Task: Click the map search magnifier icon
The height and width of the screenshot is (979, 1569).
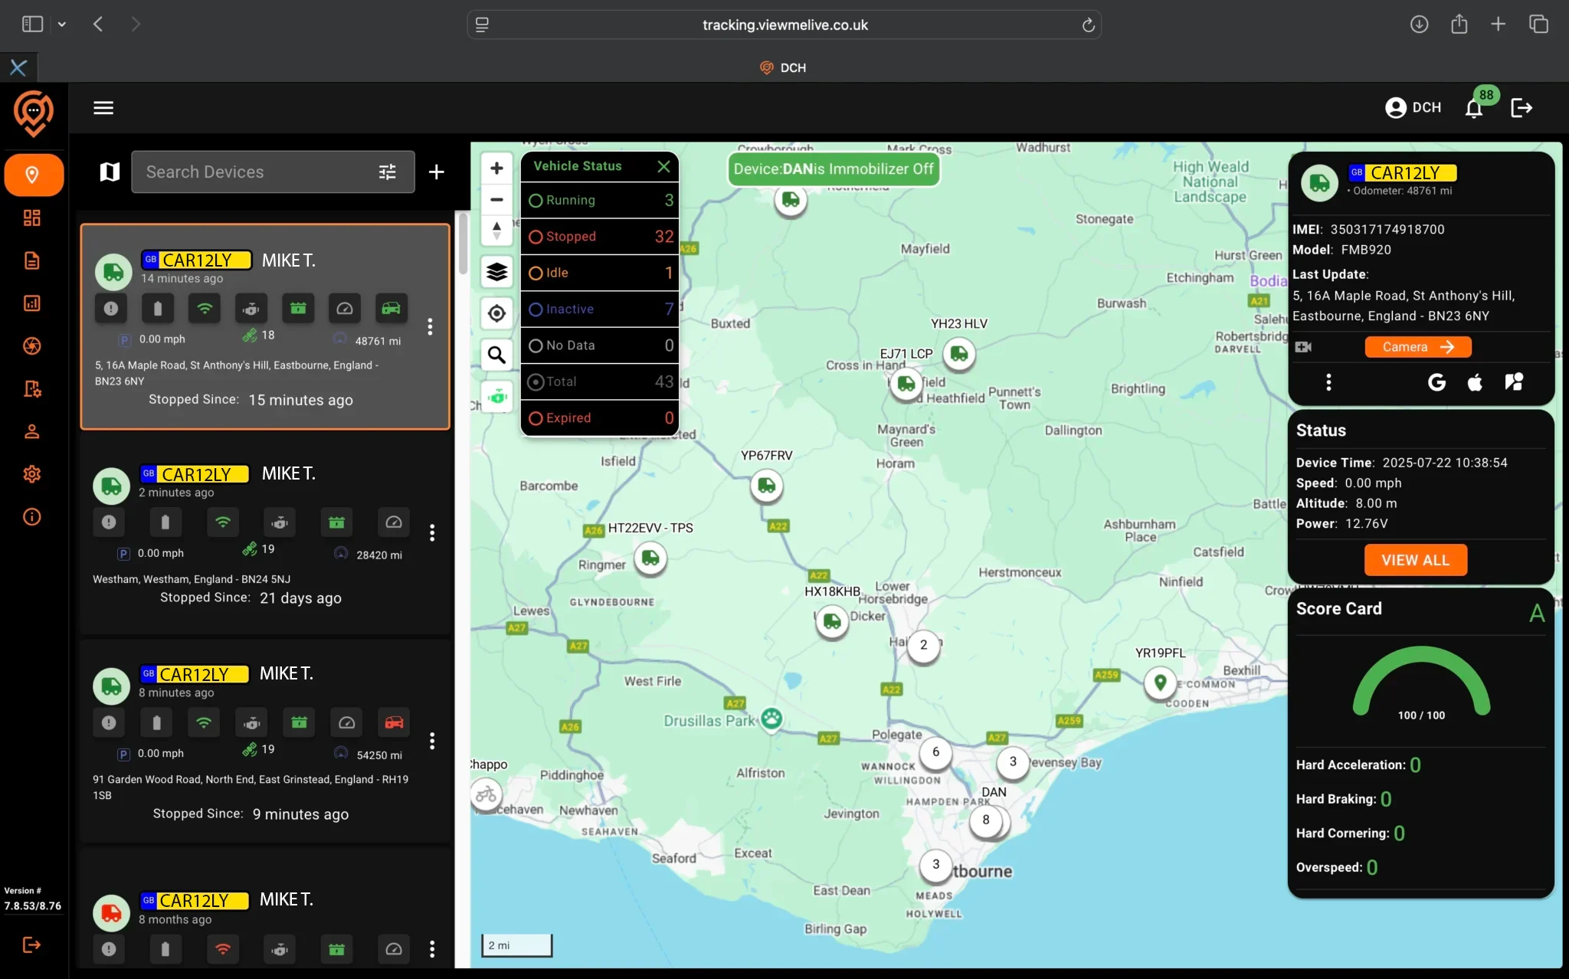Action: pos(496,355)
